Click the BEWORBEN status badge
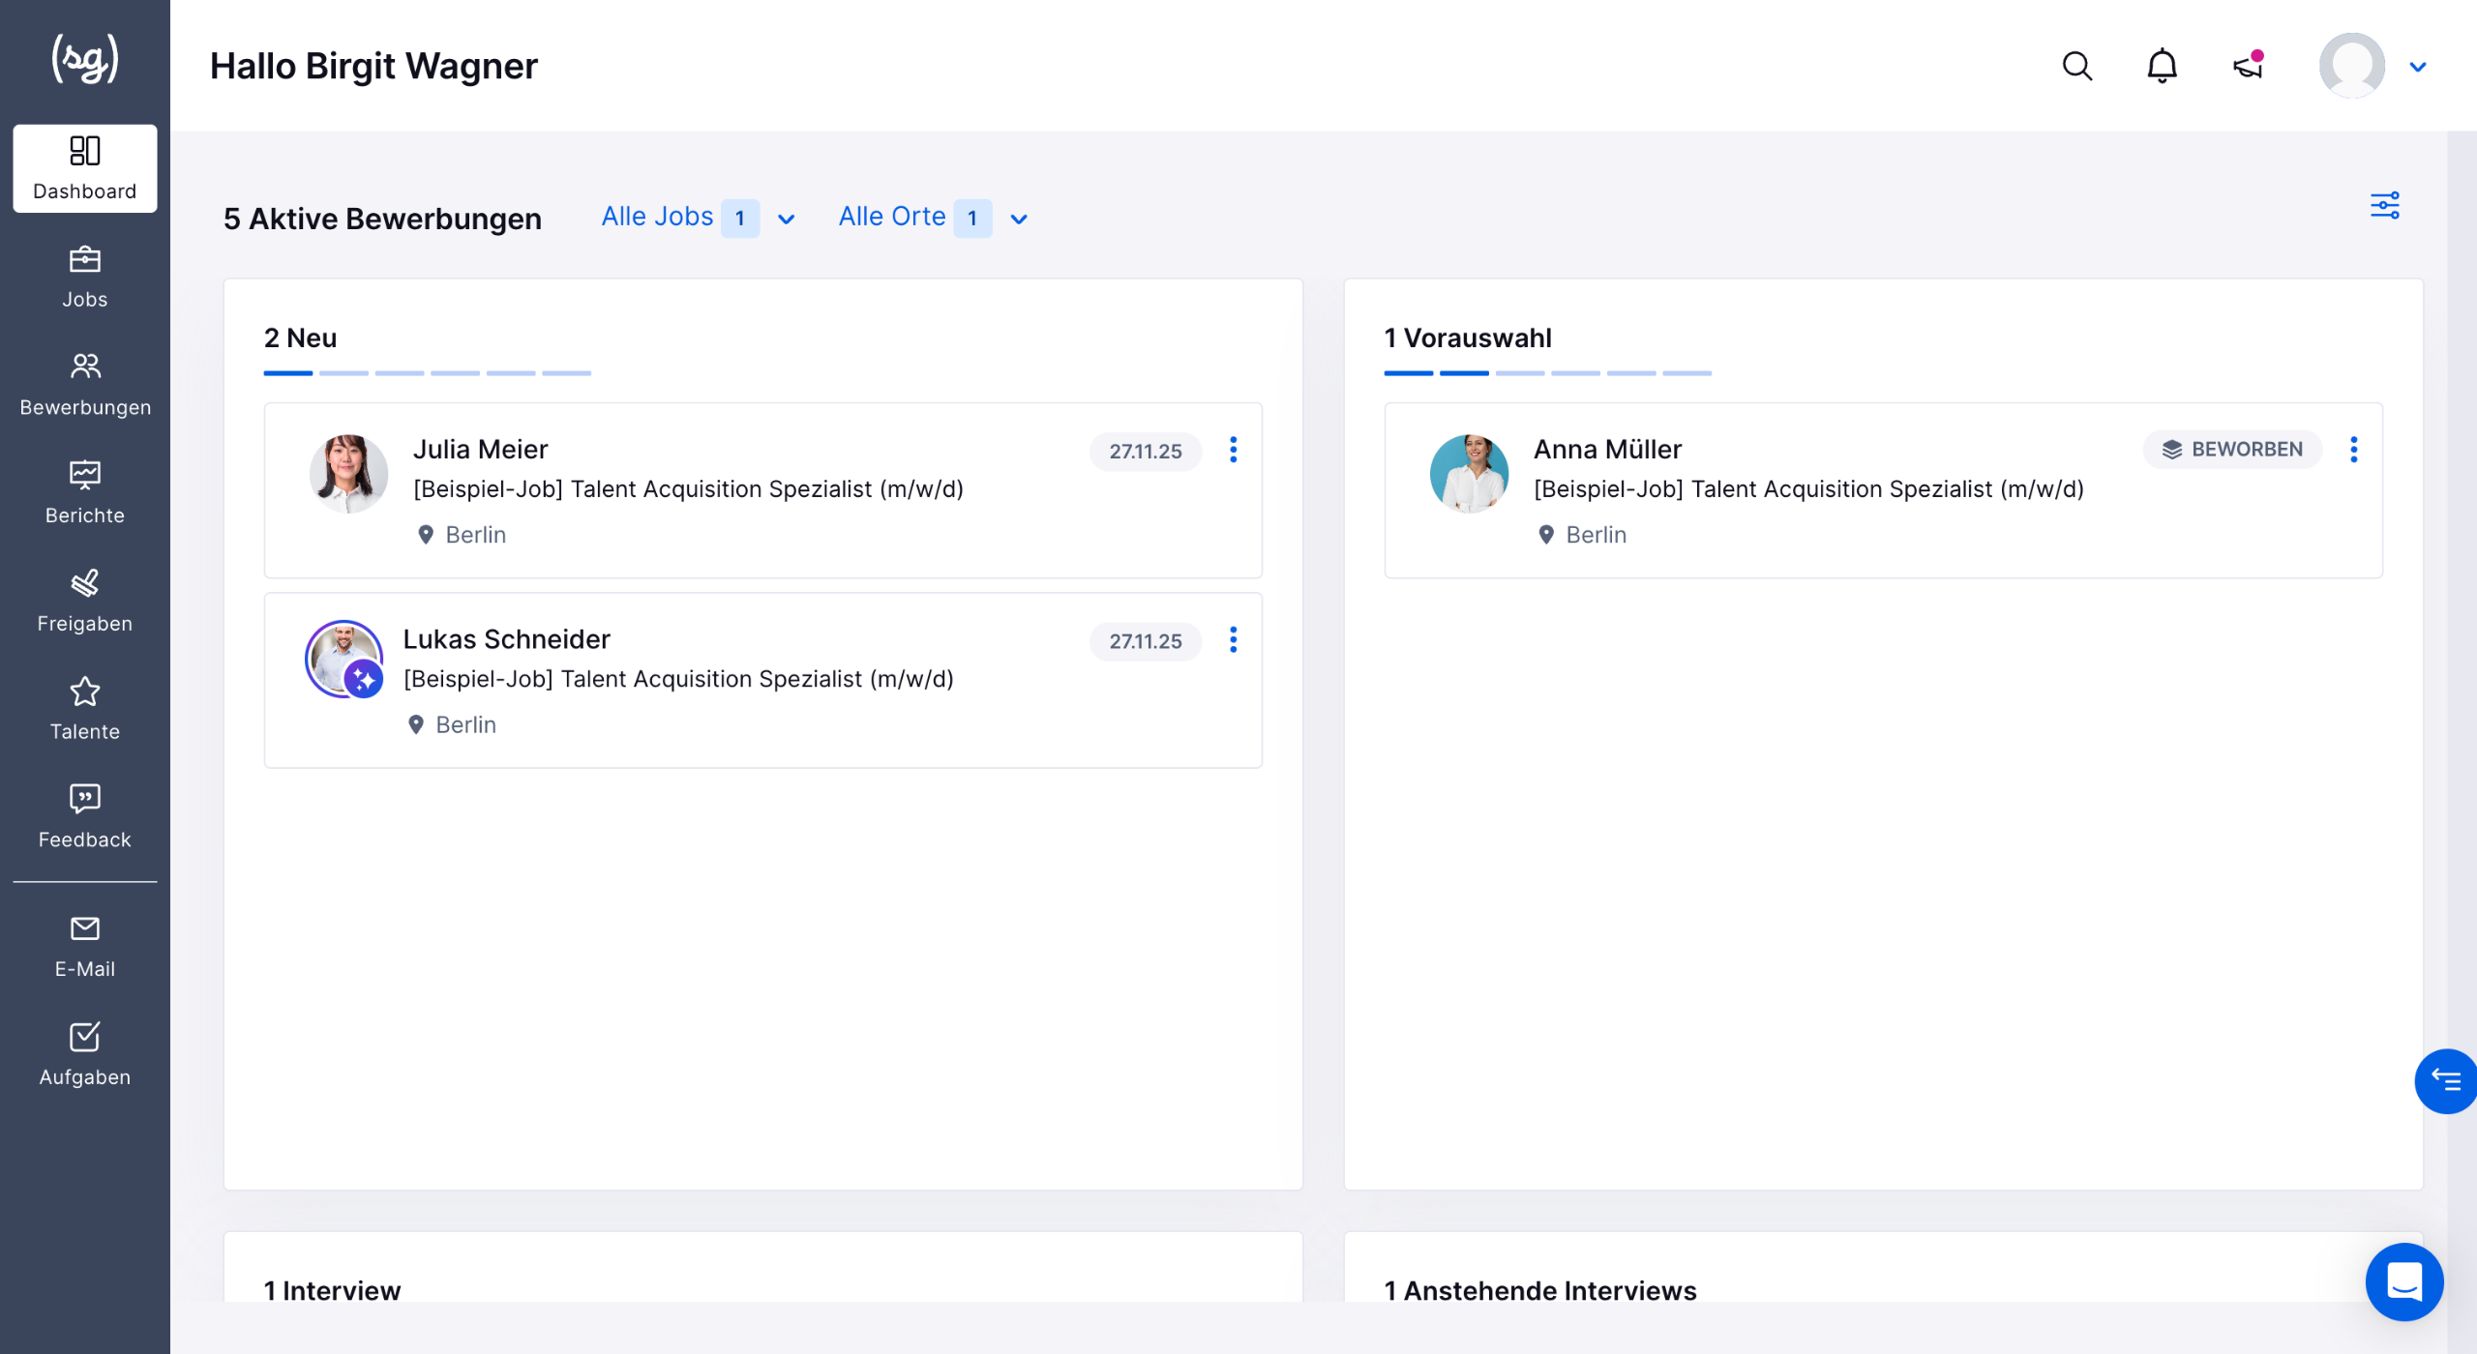Viewport: 2477px width, 1354px height. point(2232,450)
